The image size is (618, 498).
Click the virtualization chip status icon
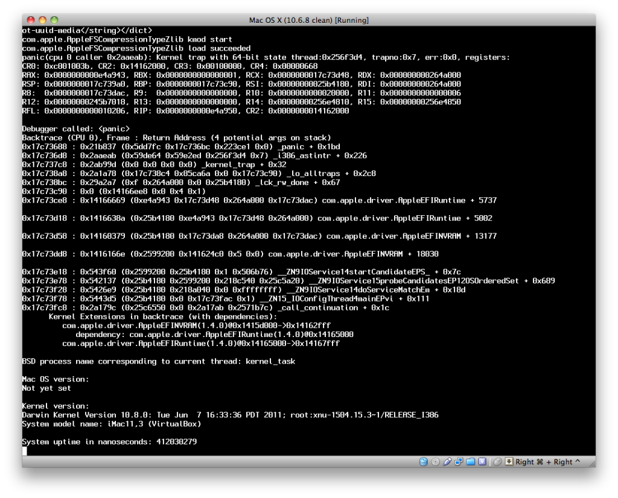point(482,462)
